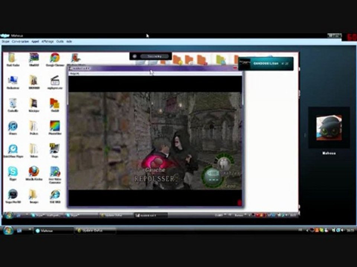Open the Internet Explorer desktop shortcut
357x267 pixels.
(55, 196)
